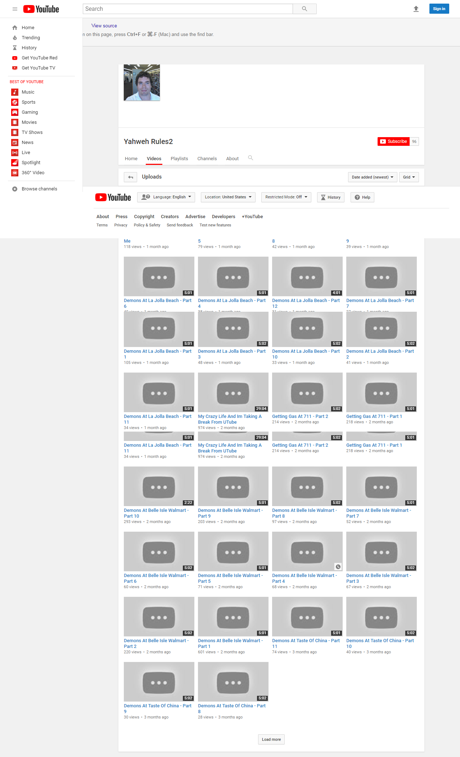Image resolution: width=460 pixels, height=757 pixels.
Task: Click Watch Later clock on Belle Isle Part 4
Action: (x=338, y=567)
